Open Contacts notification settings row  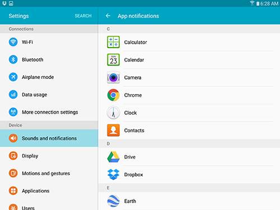pyautogui.click(x=189, y=130)
